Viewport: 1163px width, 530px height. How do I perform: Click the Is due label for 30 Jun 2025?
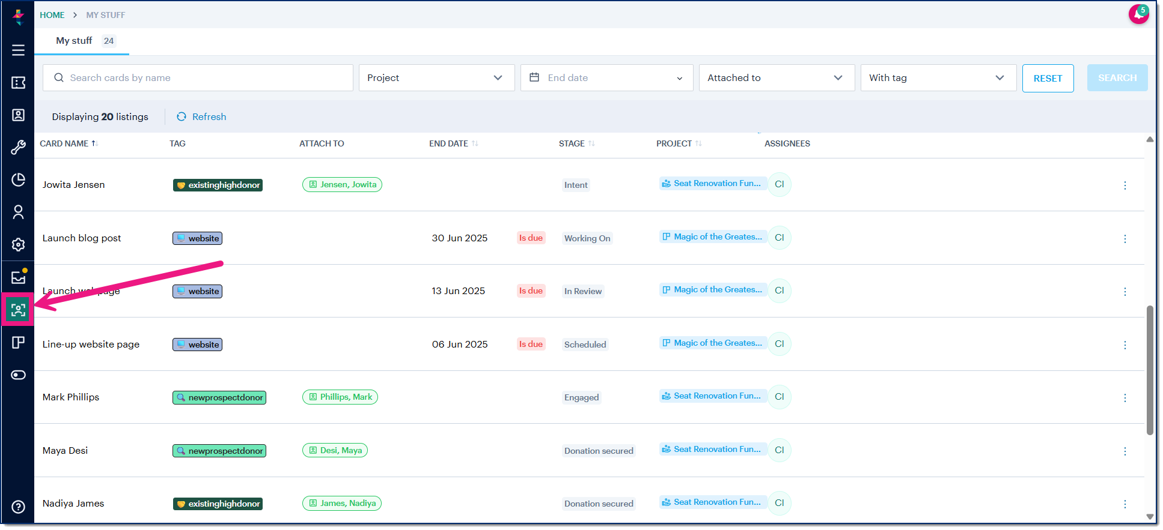pos(531,238)
